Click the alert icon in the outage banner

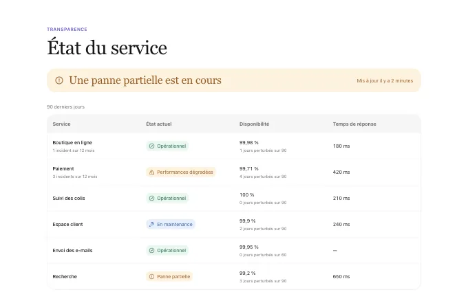click(59, 80)
